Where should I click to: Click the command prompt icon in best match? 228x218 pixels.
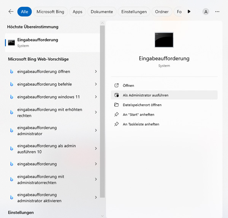pos(11,43)
